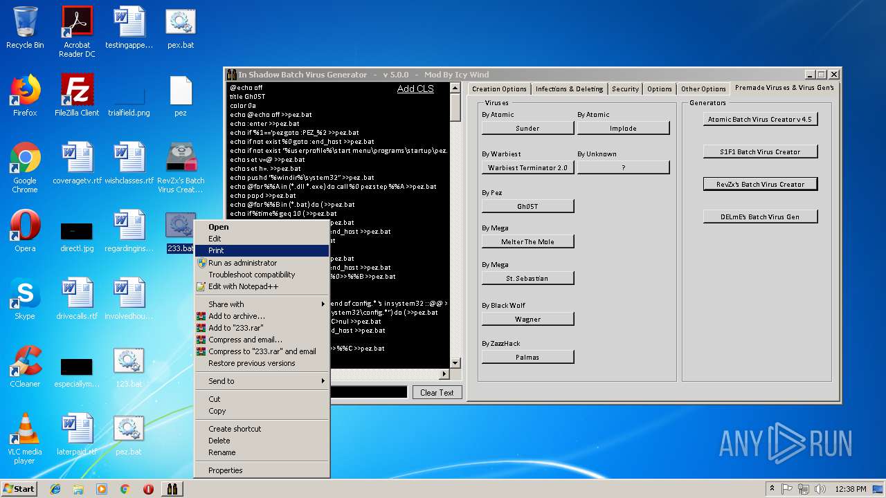
Task: Click scroll down arrow of code box
Action: point(455,362)
